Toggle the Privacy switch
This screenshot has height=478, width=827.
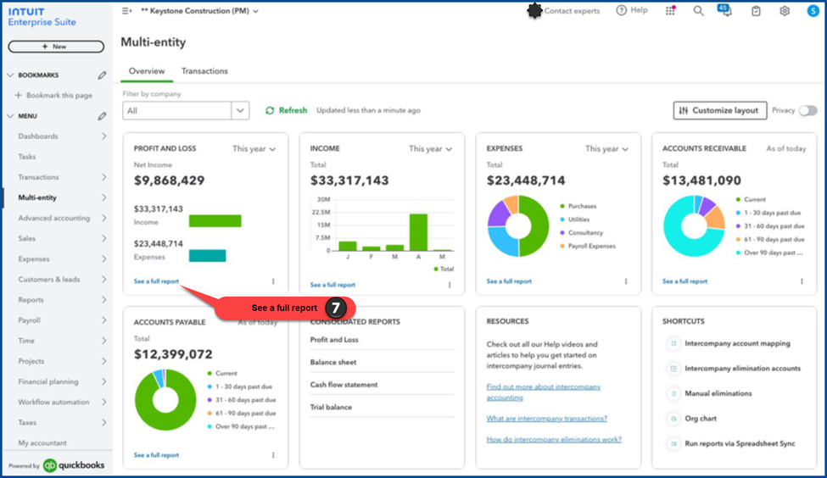click(808, 111)
